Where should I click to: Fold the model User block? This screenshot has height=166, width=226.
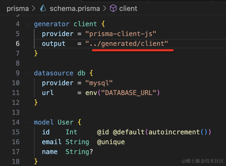coord(28,122)
